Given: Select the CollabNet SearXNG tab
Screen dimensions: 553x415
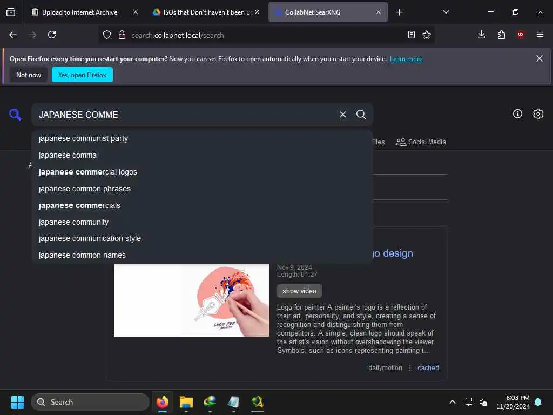Looking at the screenshot, I should click(x=328, y=12).
